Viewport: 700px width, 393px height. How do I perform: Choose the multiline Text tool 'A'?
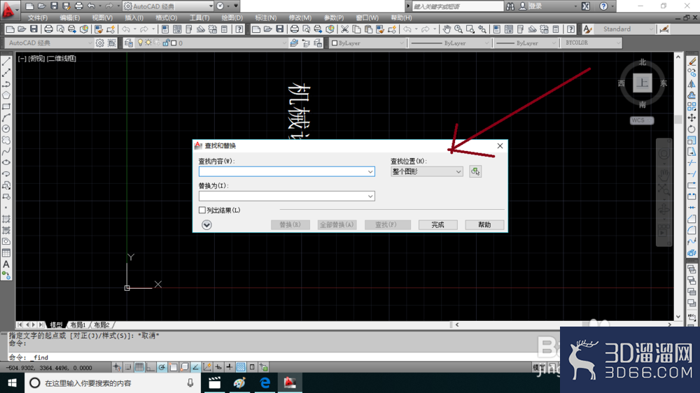[x=6, y=264]
